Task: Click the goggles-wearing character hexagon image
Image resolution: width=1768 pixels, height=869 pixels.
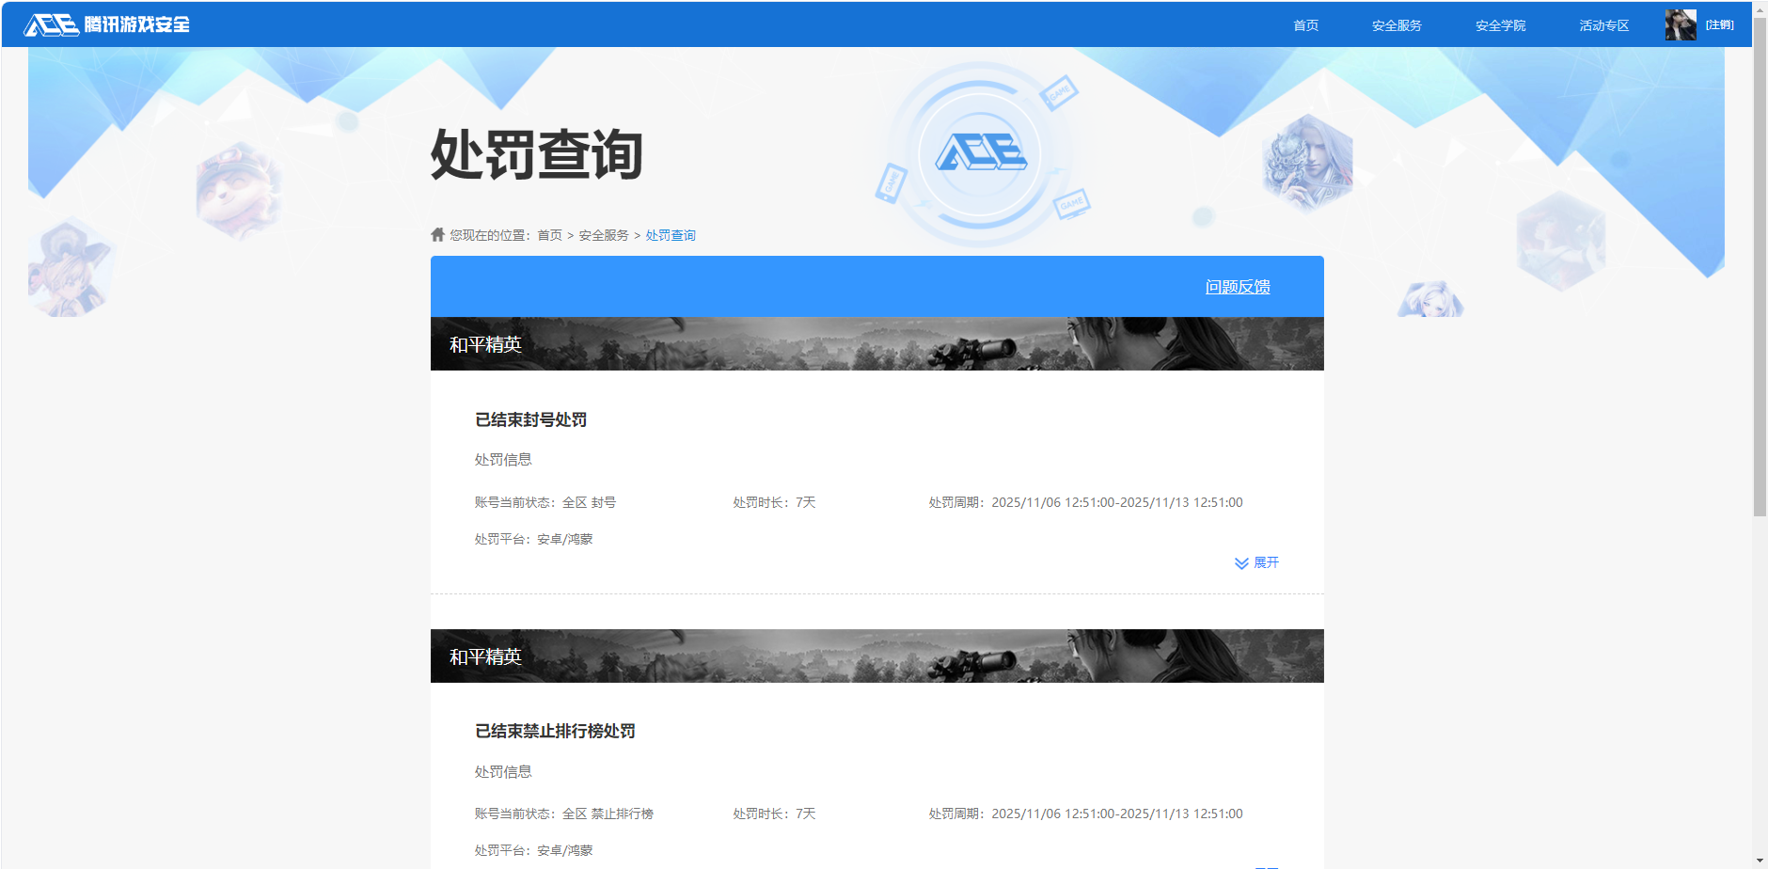Action: (238, 189)
